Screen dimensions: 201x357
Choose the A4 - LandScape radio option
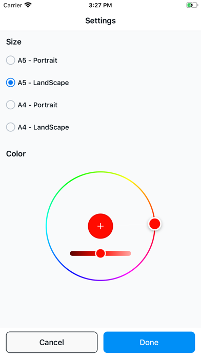coord(10,127)
